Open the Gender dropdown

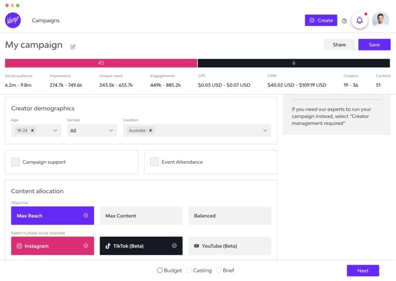coord(92,130)
